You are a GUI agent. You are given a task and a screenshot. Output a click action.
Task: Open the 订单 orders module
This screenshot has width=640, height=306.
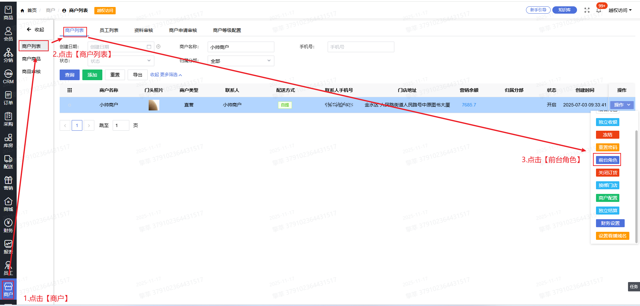pyautogui.click(x=8, y=98)
